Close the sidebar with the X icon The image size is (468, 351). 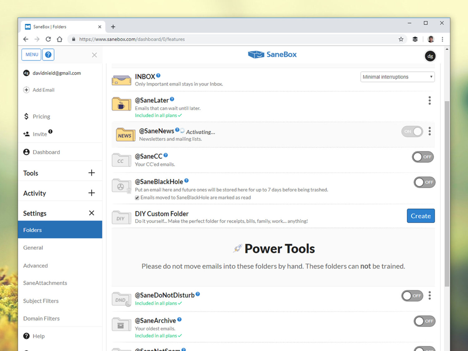point(94,55)
